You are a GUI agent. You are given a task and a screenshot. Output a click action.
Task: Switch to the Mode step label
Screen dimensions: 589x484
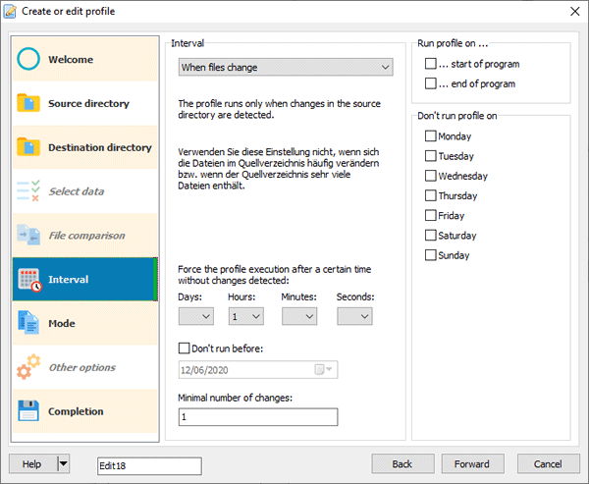(62, 323)
